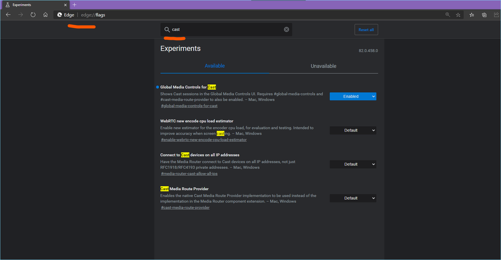
Task: Click the Experiments page heading
Action: (x=181, y=49)
